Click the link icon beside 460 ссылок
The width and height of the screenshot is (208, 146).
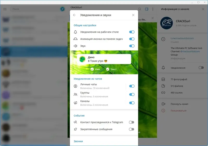pos(163,93)
